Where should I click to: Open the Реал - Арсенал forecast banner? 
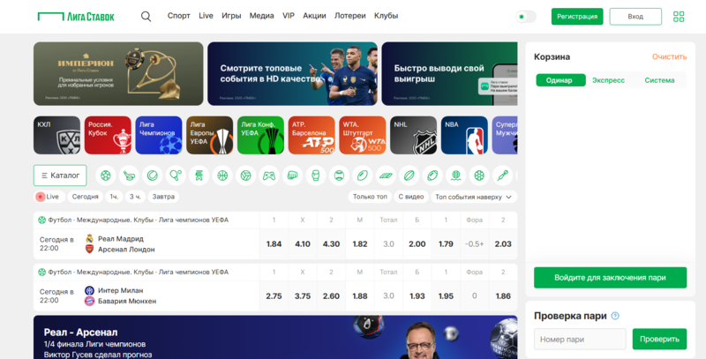tap(275, 337)
